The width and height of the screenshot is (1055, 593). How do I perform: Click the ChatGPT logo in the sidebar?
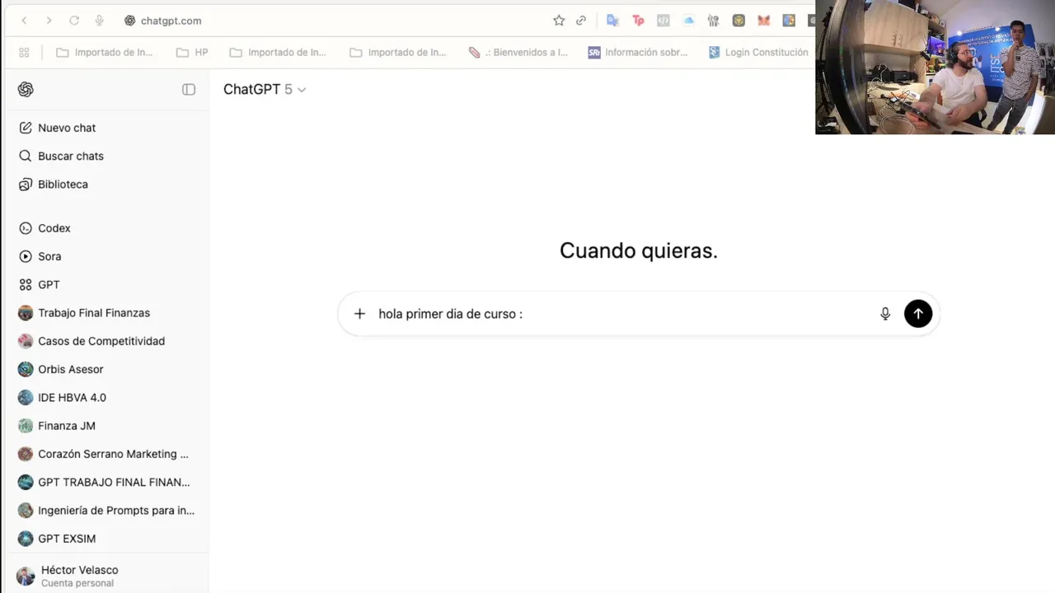coord(26,89)
